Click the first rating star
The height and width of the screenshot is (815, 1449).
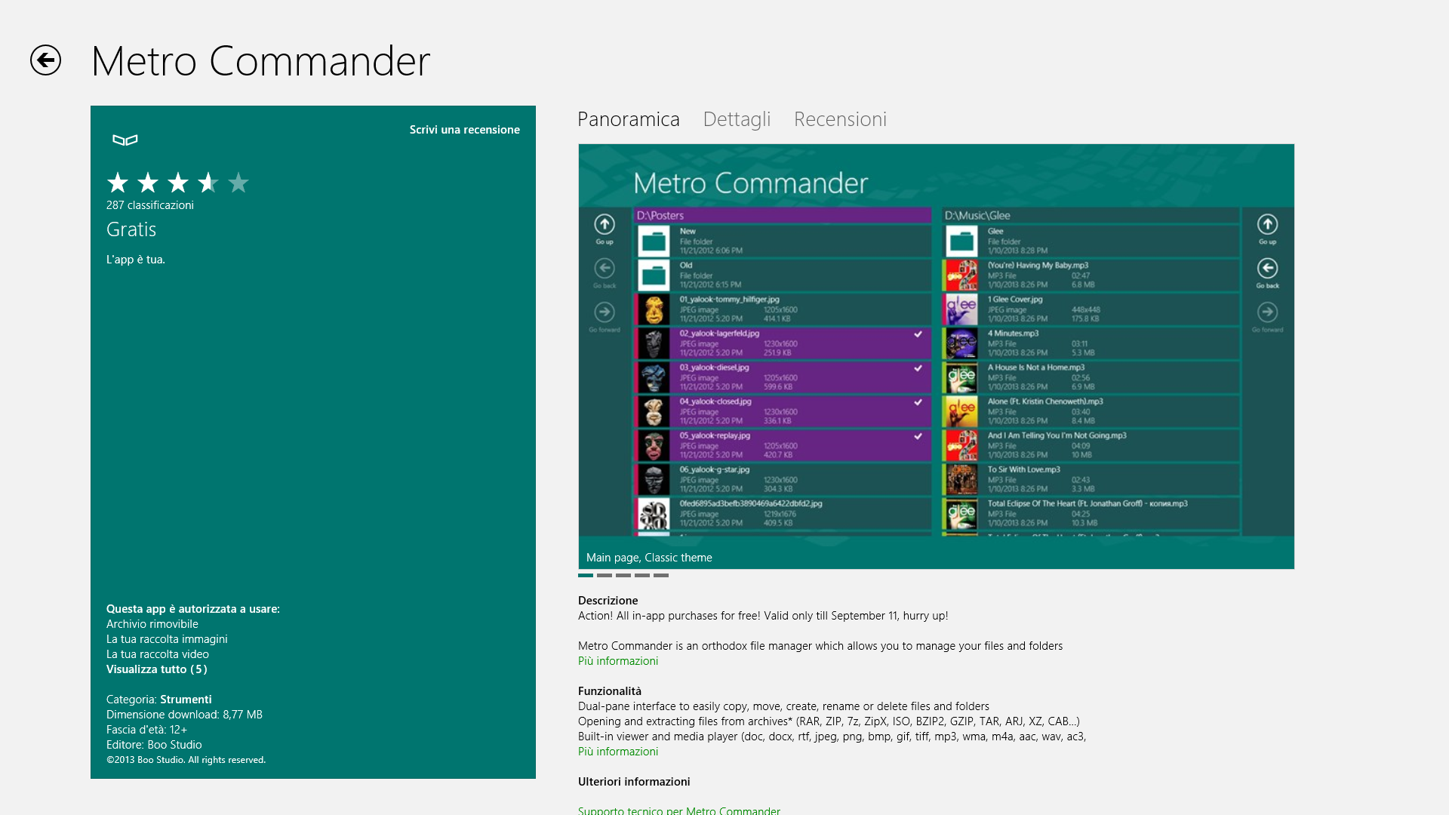118,183
